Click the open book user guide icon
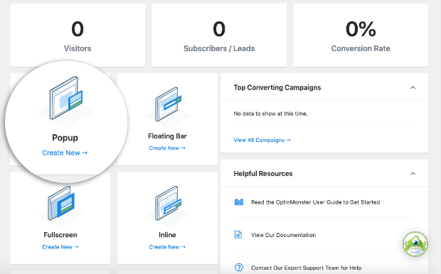 pos(239,202)
